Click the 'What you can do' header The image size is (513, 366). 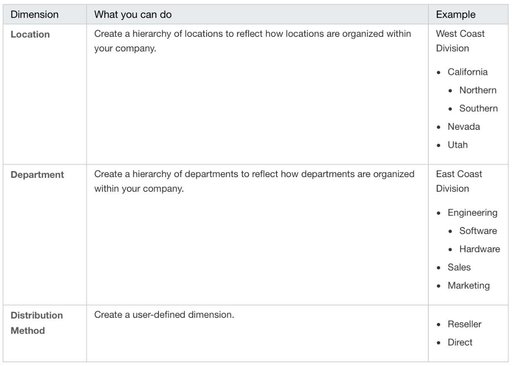tap(133, 14)
